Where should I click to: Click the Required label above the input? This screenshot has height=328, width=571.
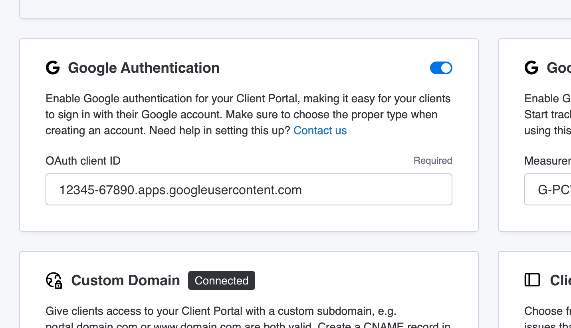[x=433, y=161]
